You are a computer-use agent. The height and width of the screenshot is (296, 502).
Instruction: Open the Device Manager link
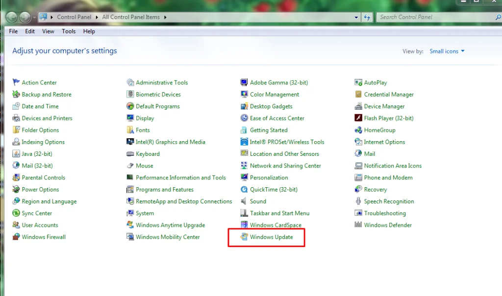(x=384, y=106)
